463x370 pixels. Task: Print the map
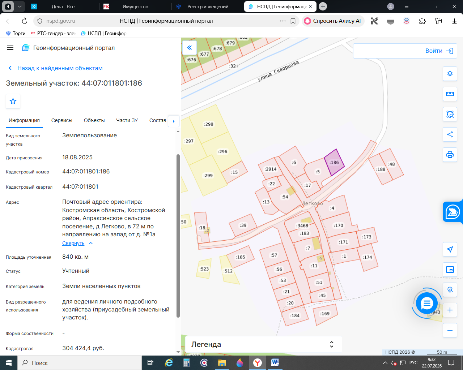click(450, 155)
